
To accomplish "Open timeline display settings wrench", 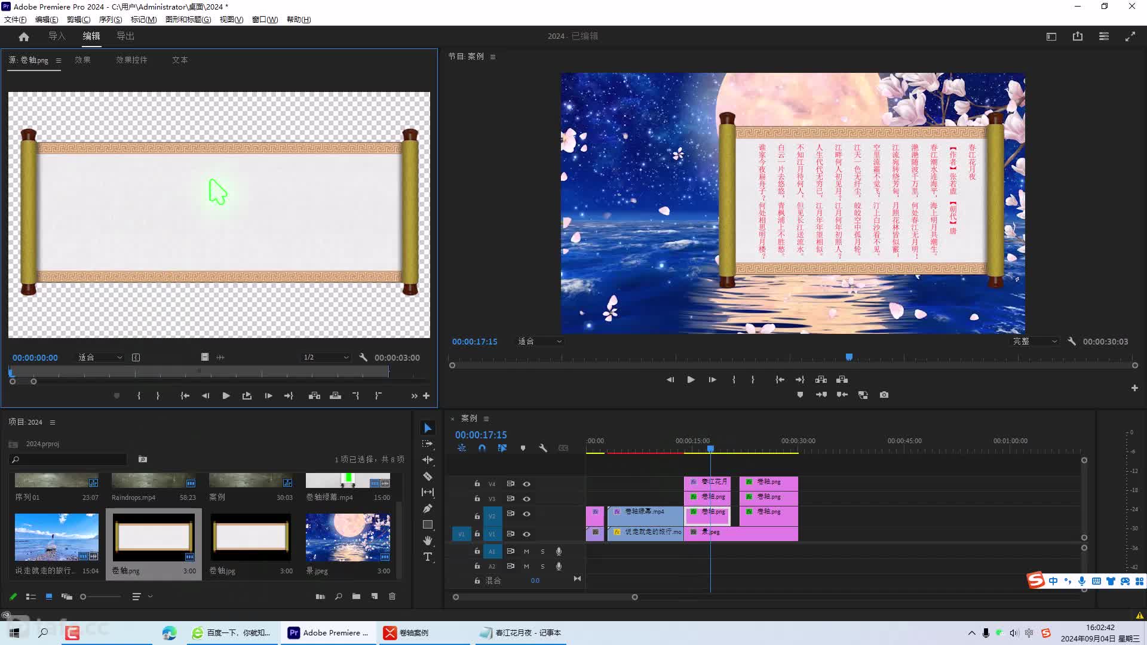I will (x=543, y=448).
